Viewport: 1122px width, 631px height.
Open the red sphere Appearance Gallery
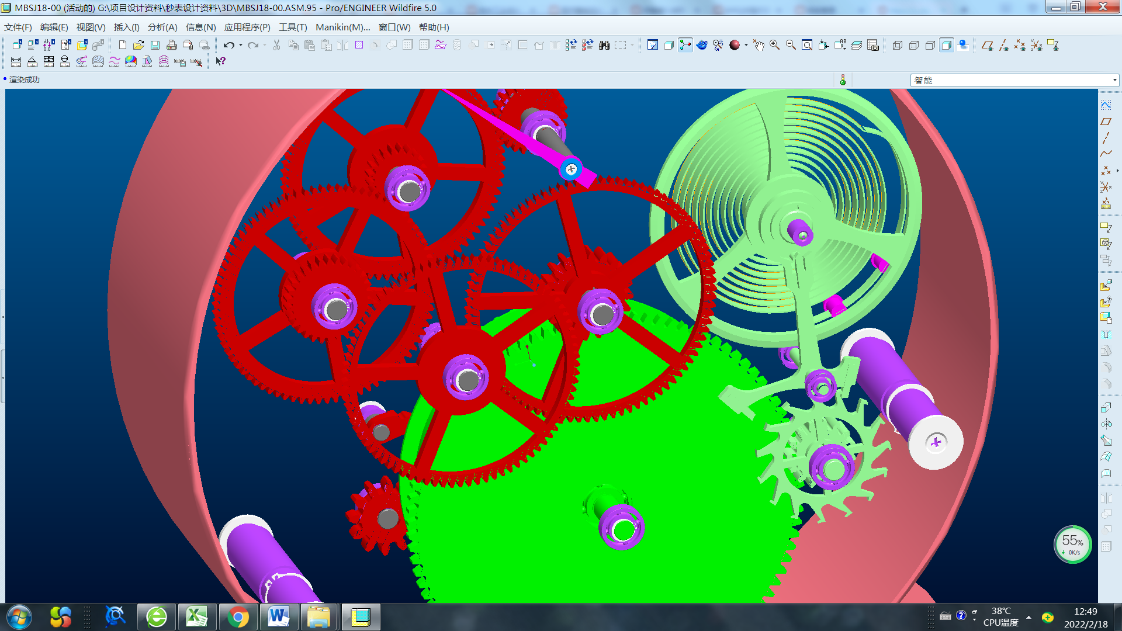point(735,45)
